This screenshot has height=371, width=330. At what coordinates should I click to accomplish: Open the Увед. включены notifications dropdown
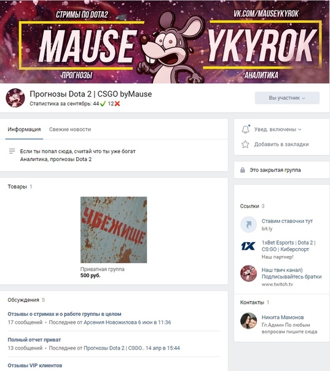(278, 130)
